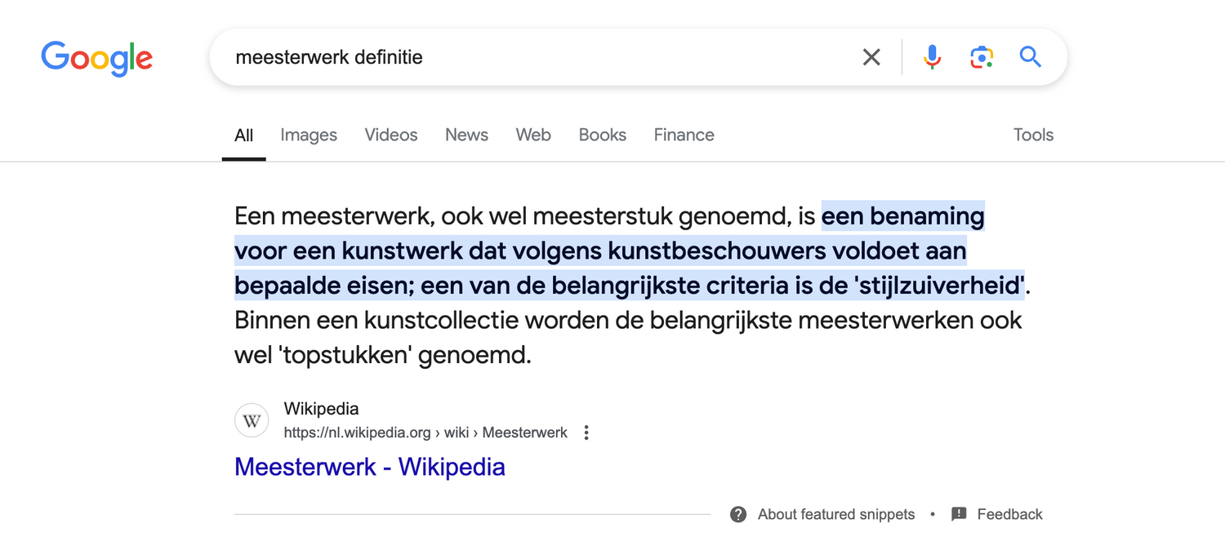Click the Google logo
The image size is (1225, 559).
pos(96,58)
